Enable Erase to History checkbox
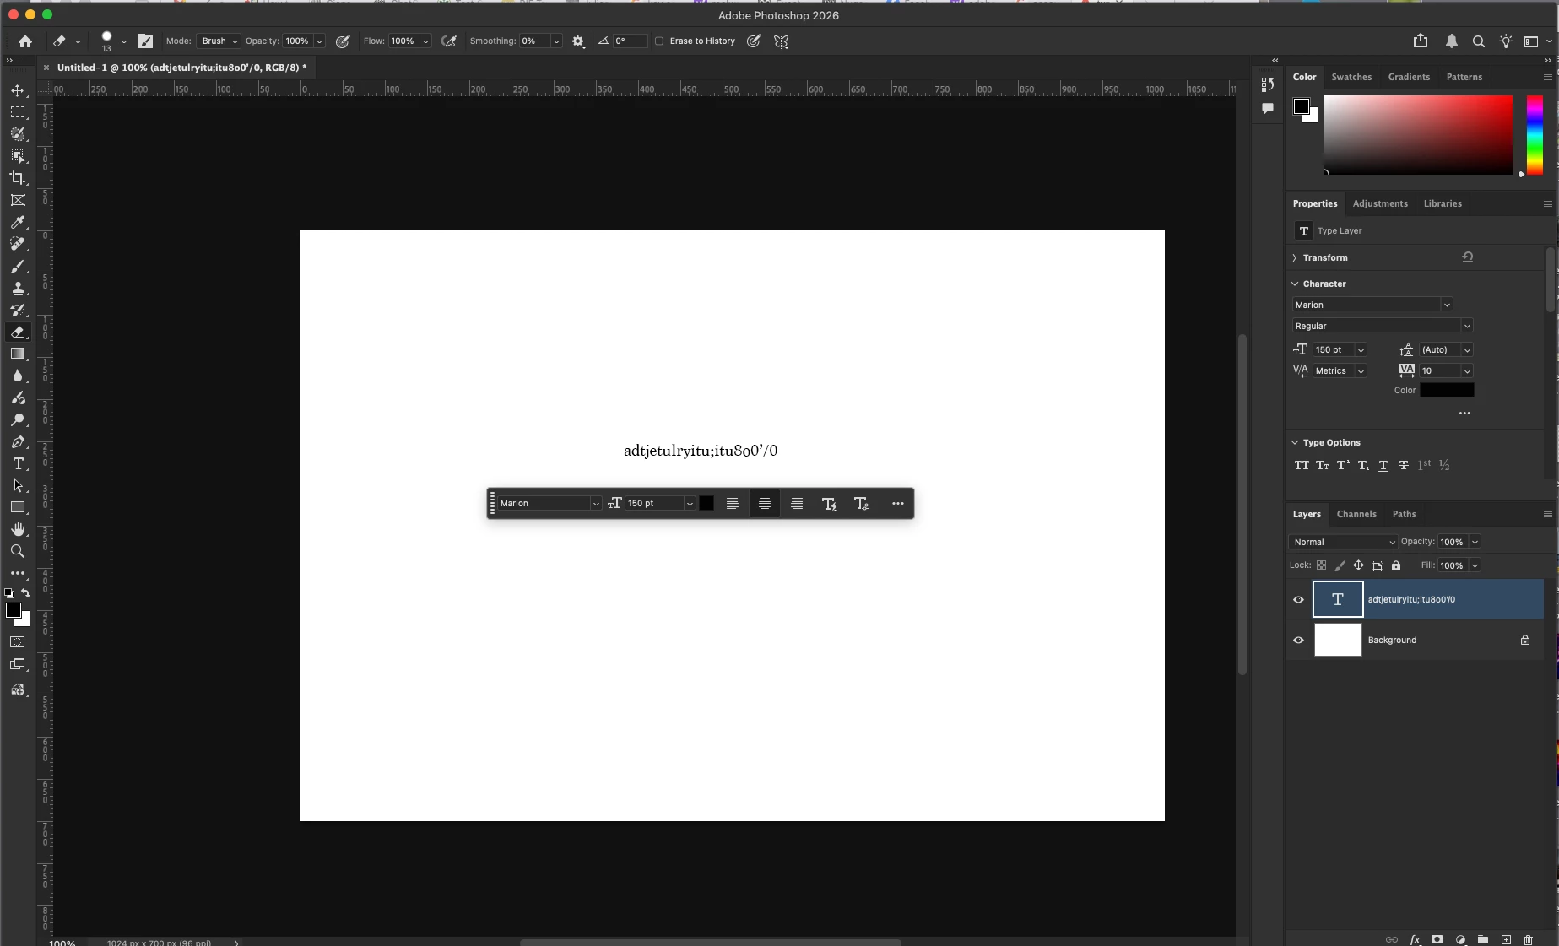This screenshot has height=946, width=1559. tap(659, 41)
